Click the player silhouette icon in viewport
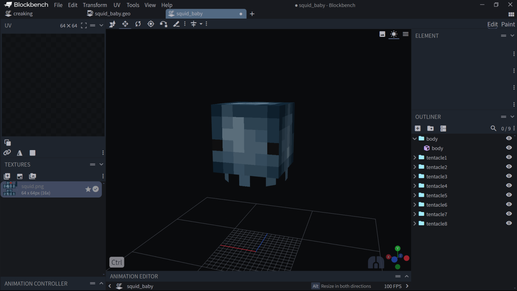The image size is (517, 291). 376,262
